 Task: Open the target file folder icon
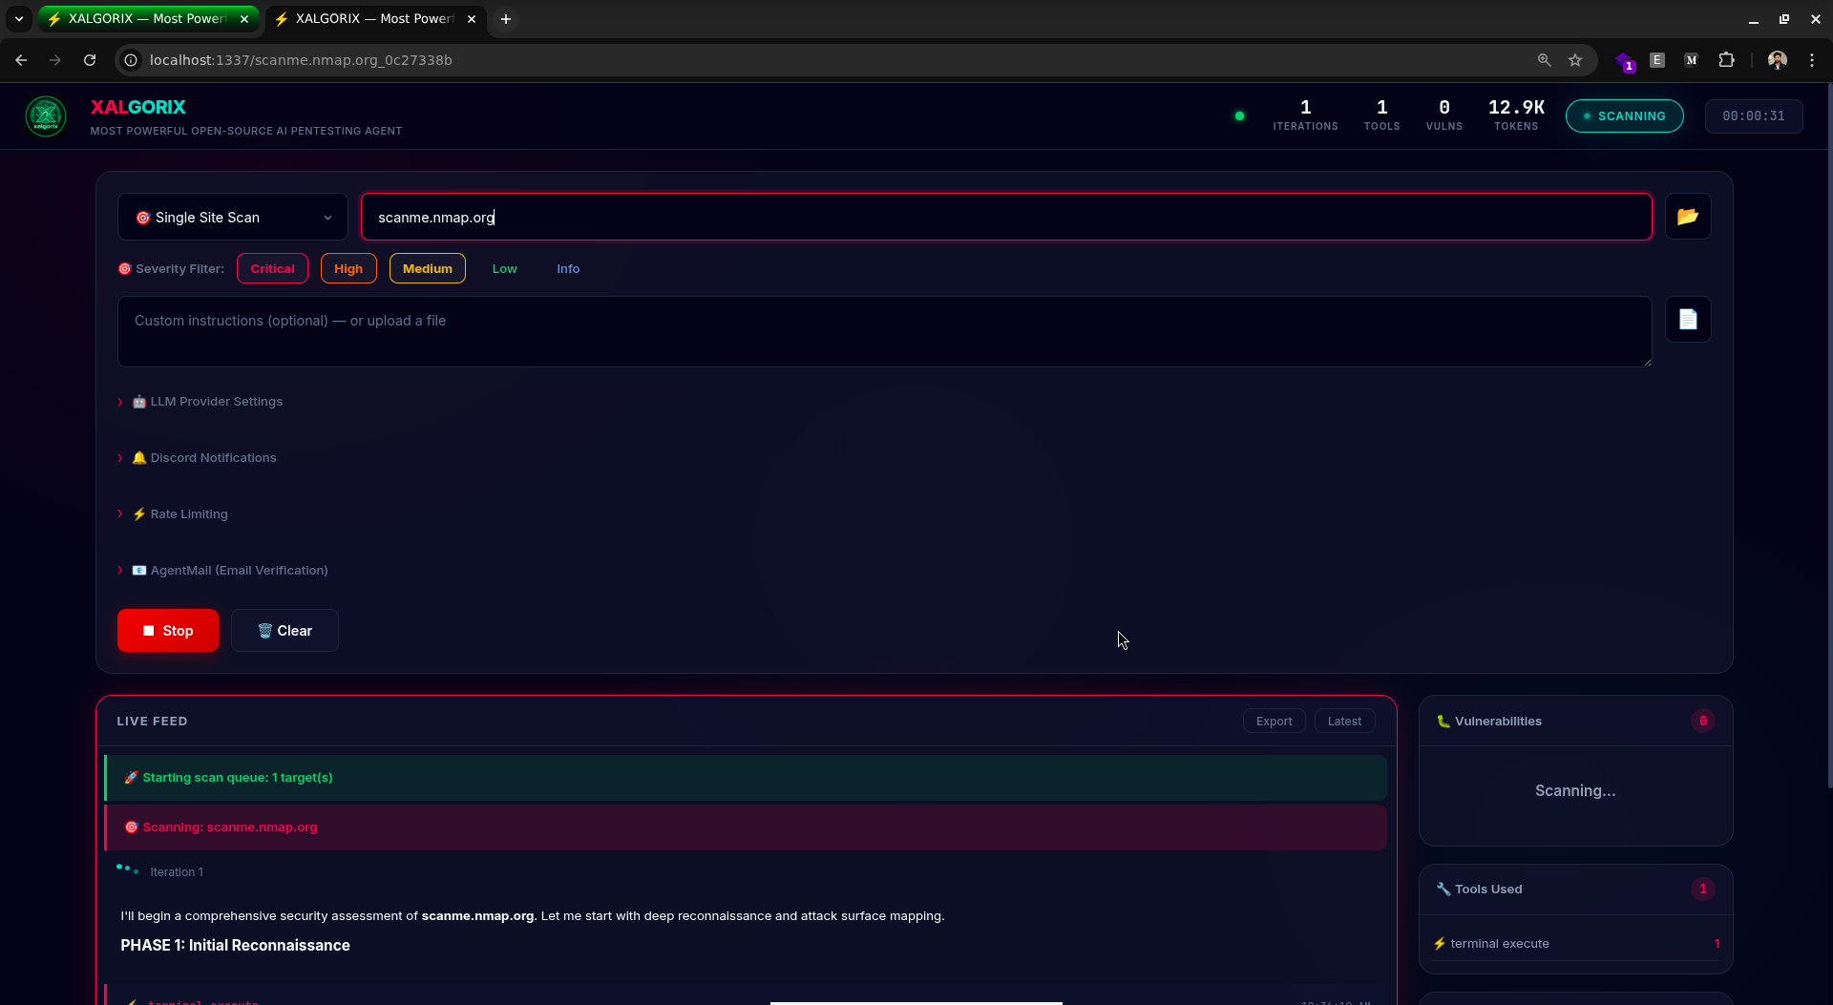(x=1688, y=217)
